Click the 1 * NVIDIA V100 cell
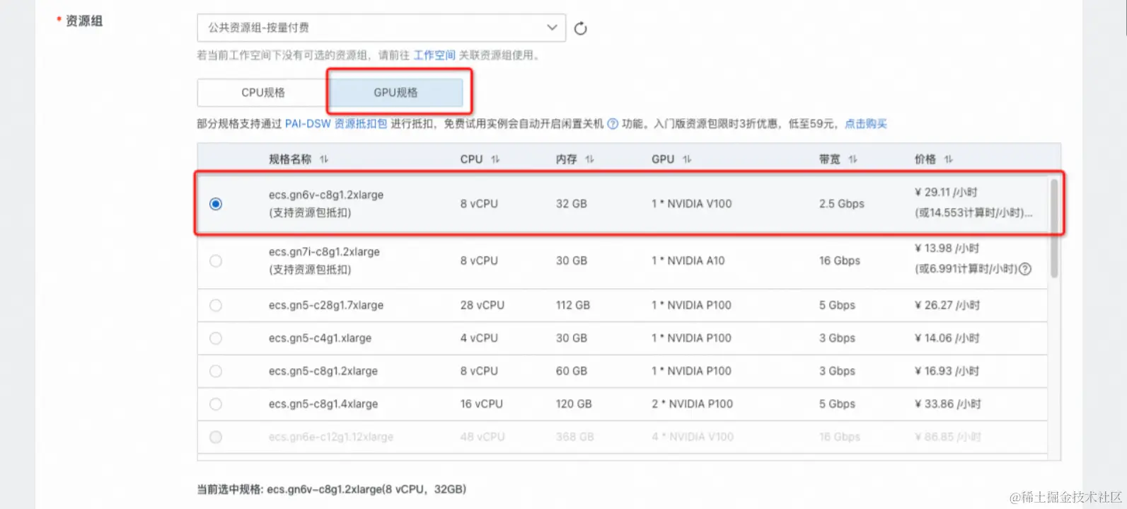 tap(692, 204)
